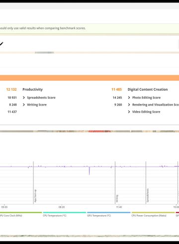This screenshot has width=179, height=244.
Task: Click the Rendering value 9 260
Action: pyautogui.click(x=118, y=105)
